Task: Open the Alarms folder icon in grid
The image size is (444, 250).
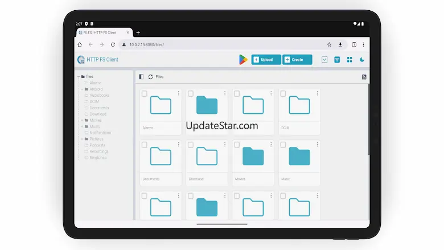Action: (x=161, y=105)
